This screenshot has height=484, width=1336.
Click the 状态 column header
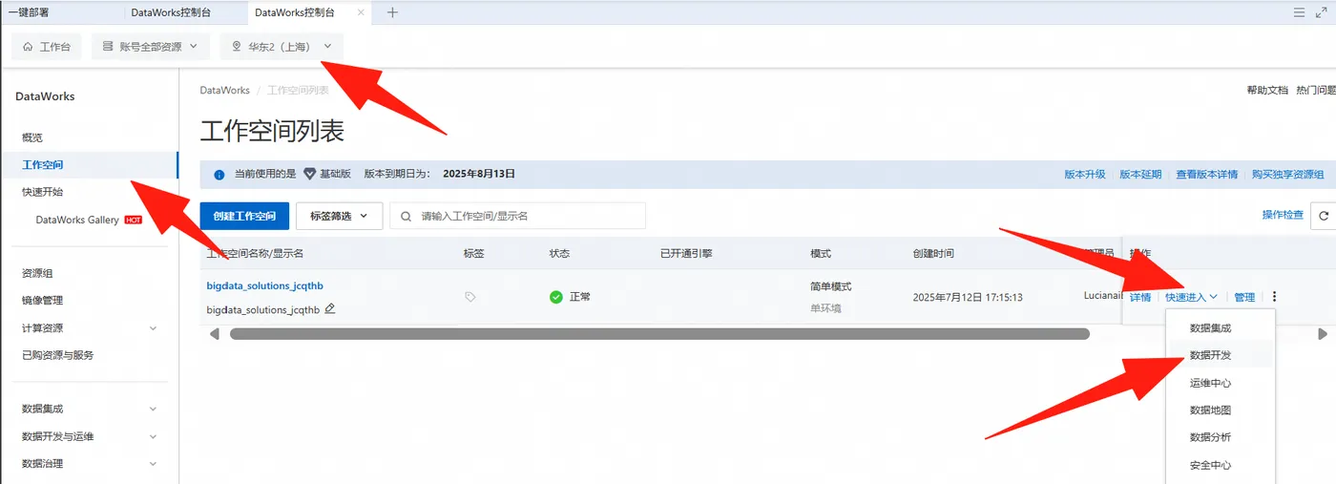559,253
